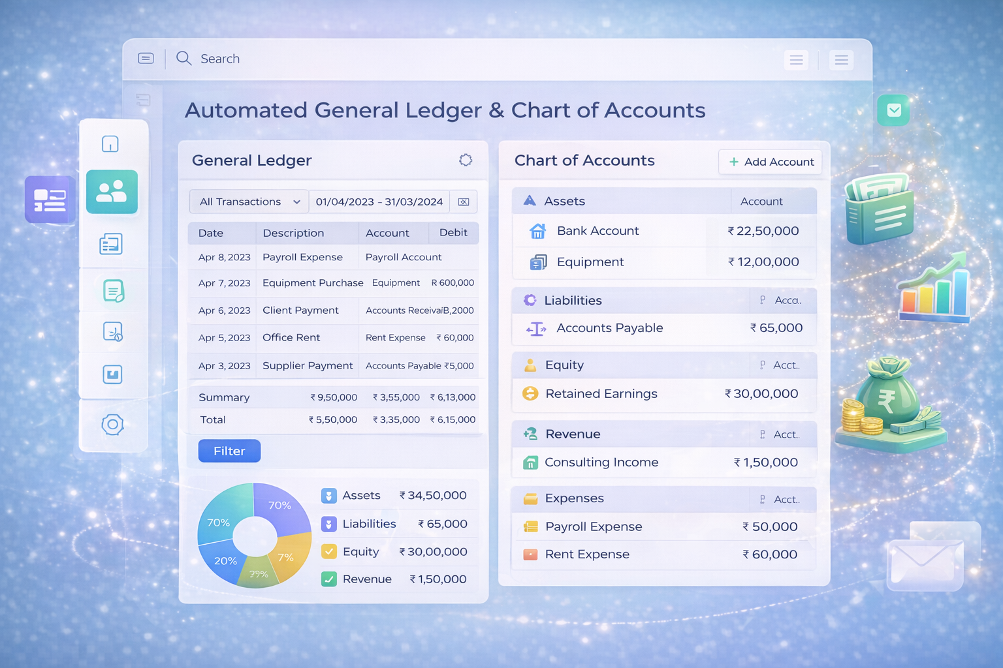This screenshot has width=1003, height=668.
Task: Click the Bank Account house icon
Action: (537, 231)
